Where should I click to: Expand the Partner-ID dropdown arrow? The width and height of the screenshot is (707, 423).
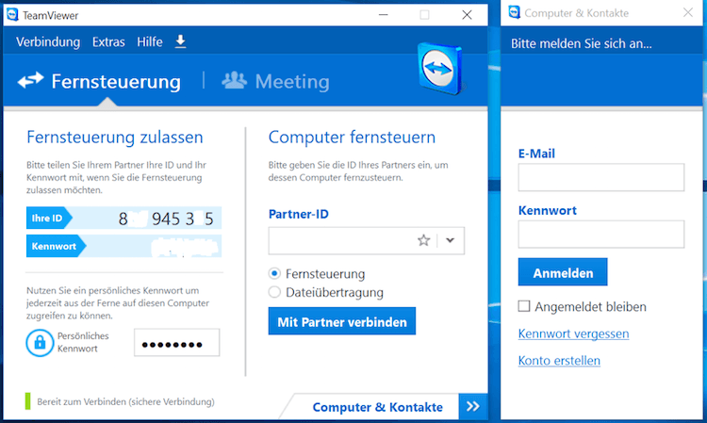pos(450,240)
